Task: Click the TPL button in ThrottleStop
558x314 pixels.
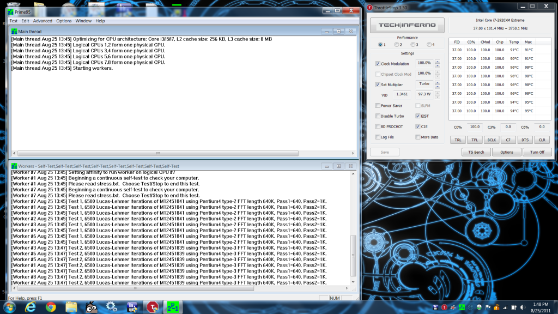Action: point(475,140)
